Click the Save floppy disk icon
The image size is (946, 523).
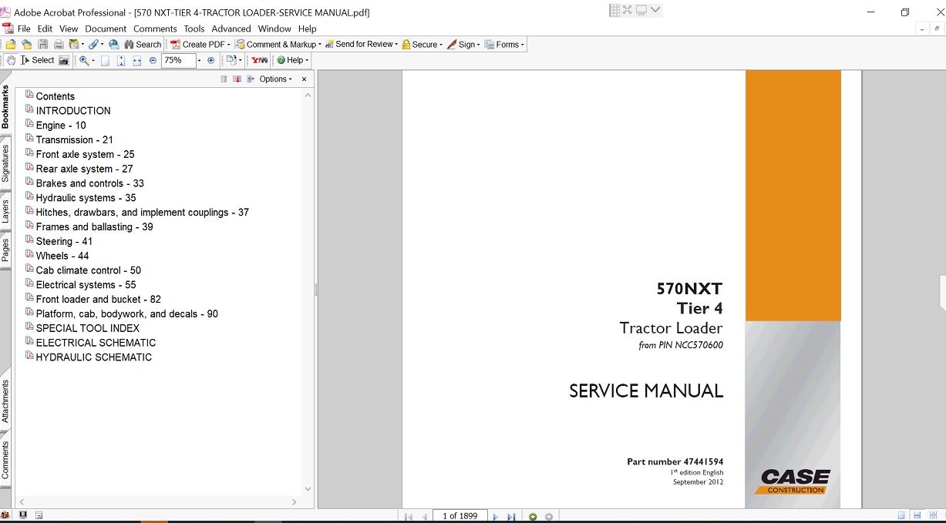pyautogui.click(x=42, y=45)
